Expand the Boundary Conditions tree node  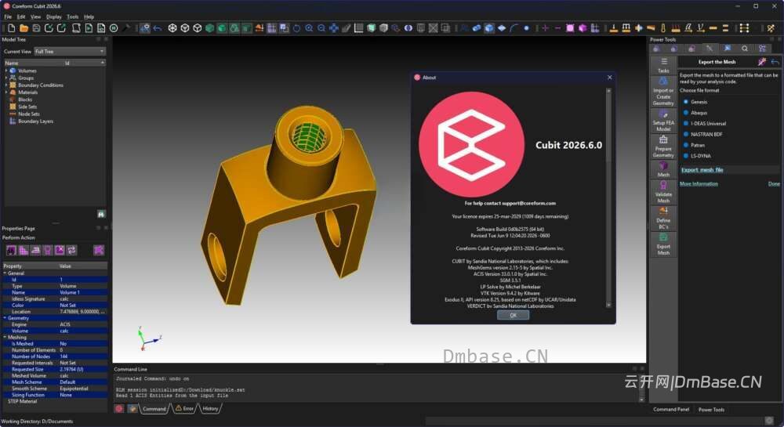coord(6,85)
